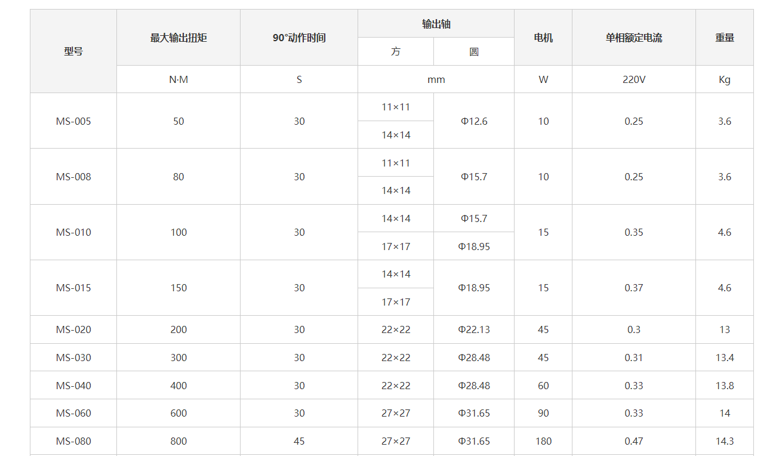Select the MS-008 model name

click(x=73, y=177)
